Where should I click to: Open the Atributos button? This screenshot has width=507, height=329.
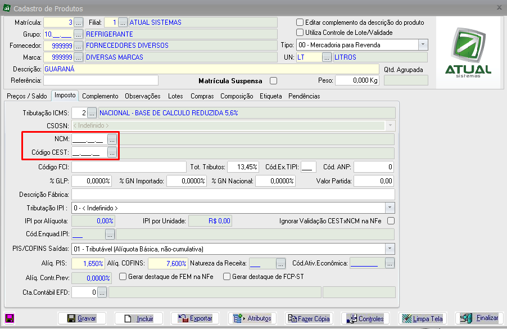252,318
